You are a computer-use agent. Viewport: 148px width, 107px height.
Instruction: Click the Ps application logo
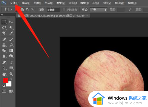click(x=4, y=3)
